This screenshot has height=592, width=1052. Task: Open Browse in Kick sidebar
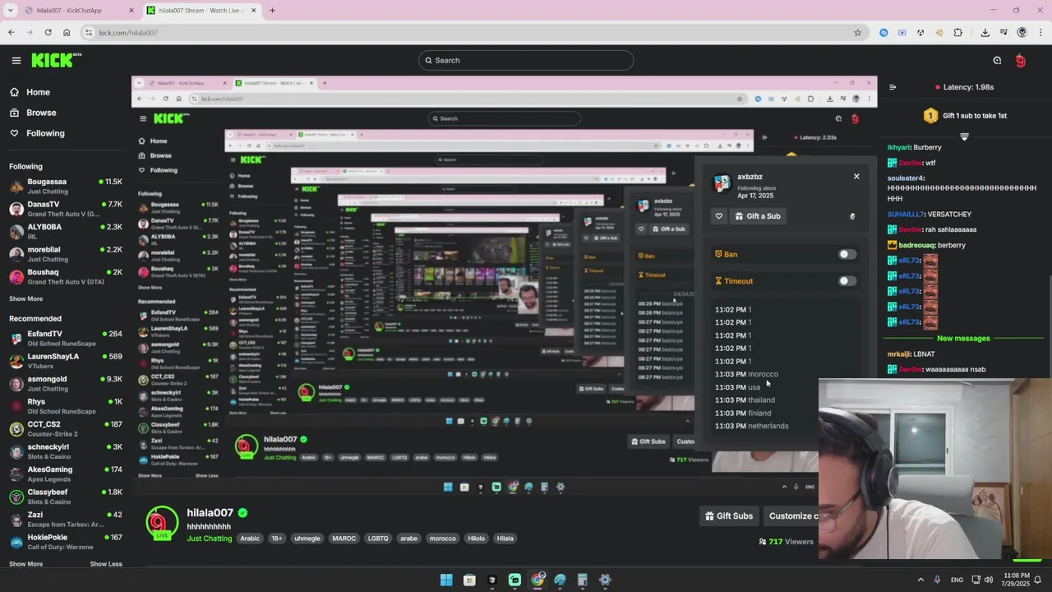point(41,113)
